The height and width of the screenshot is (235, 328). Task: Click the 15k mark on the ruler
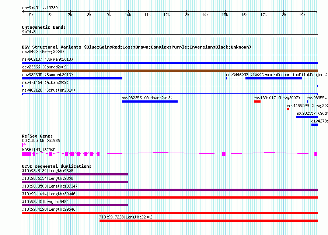[225, 15]
